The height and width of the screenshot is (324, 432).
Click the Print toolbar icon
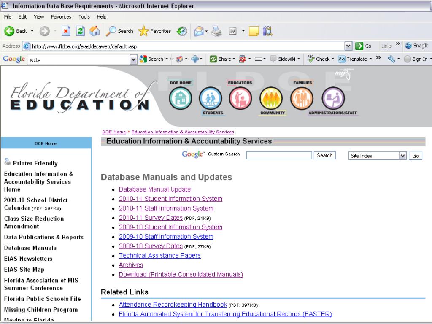216,31
